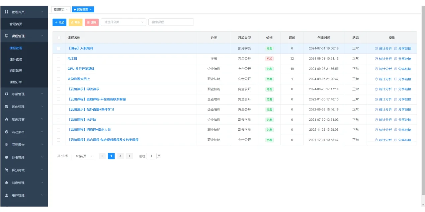Open 分享链接 for 大学物理大四上
The width and height of the screenshot is (425, 212).
click(402, 79)
